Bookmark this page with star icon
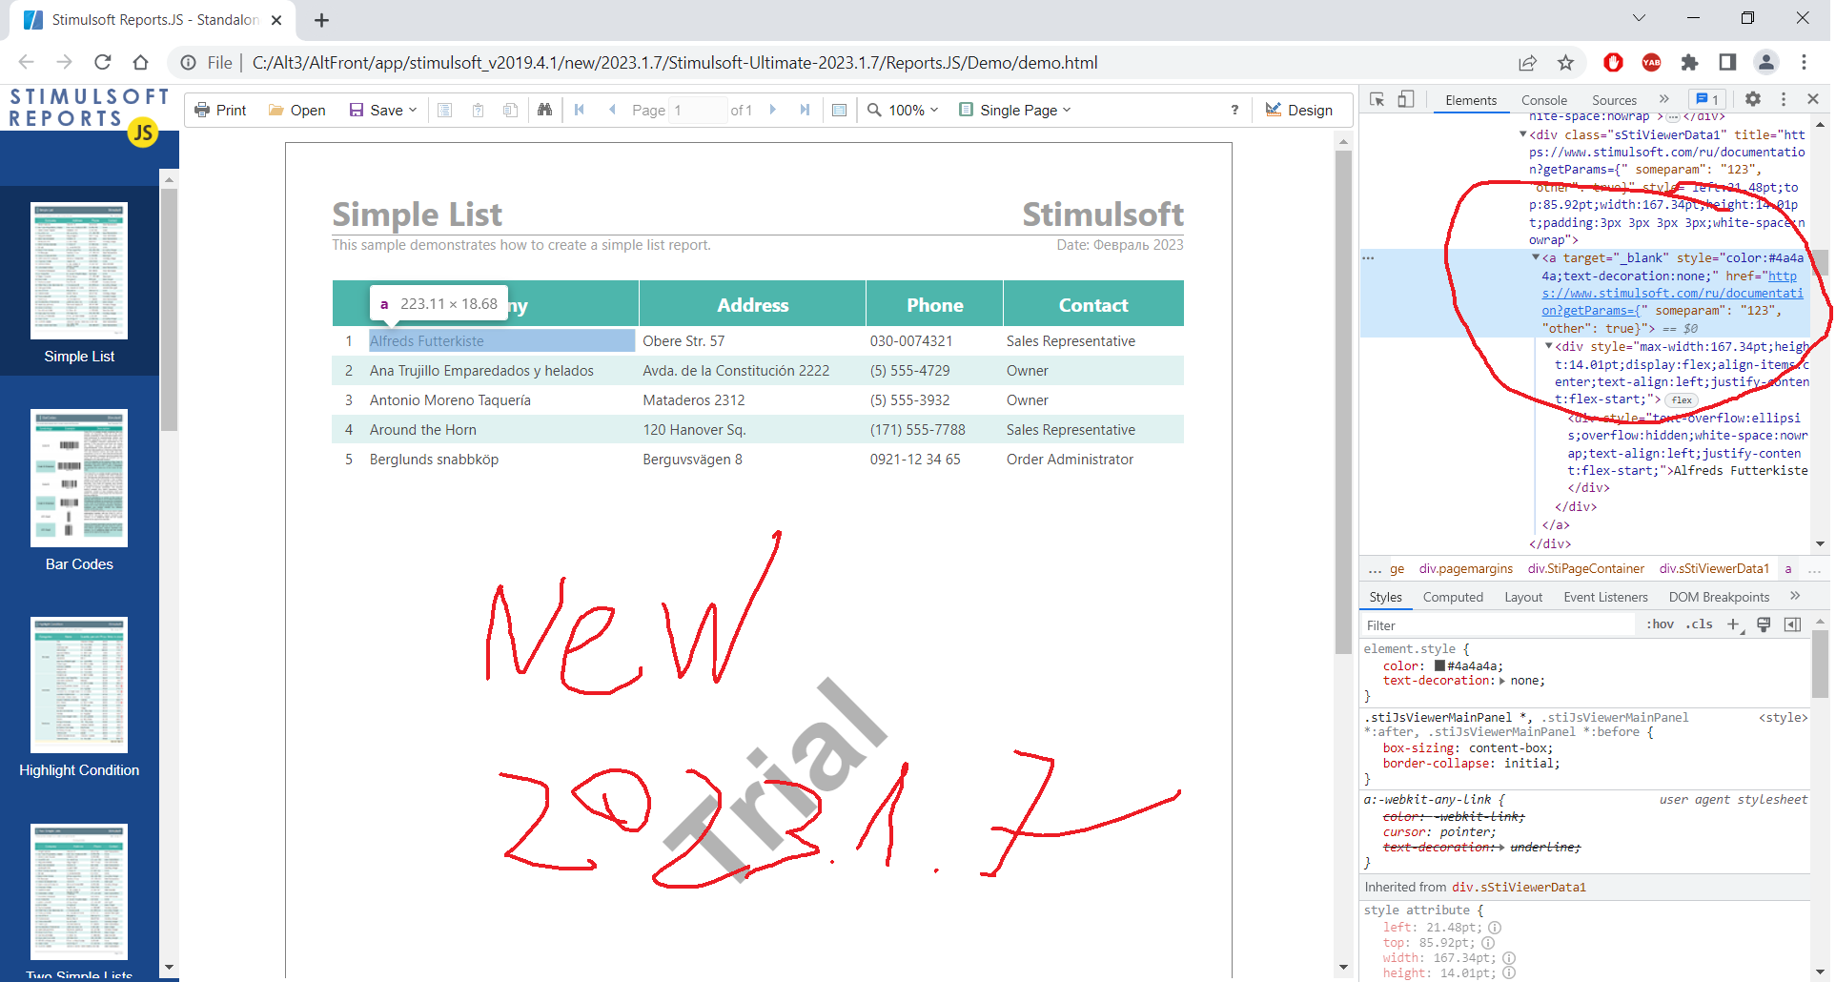The height and width of the screenshot is (982, 1836). coord(1565,63)
